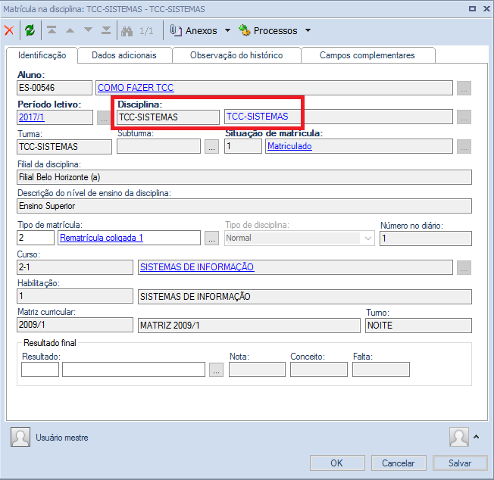Click the OK button
Image resolution: width=494 pixels, height=480 pixels.
[x=337, y=463]
